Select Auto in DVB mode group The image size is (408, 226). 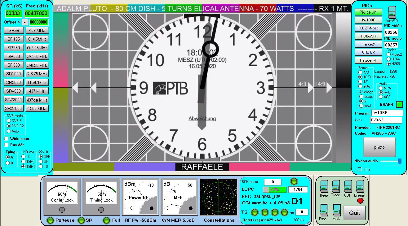(9, 131)
